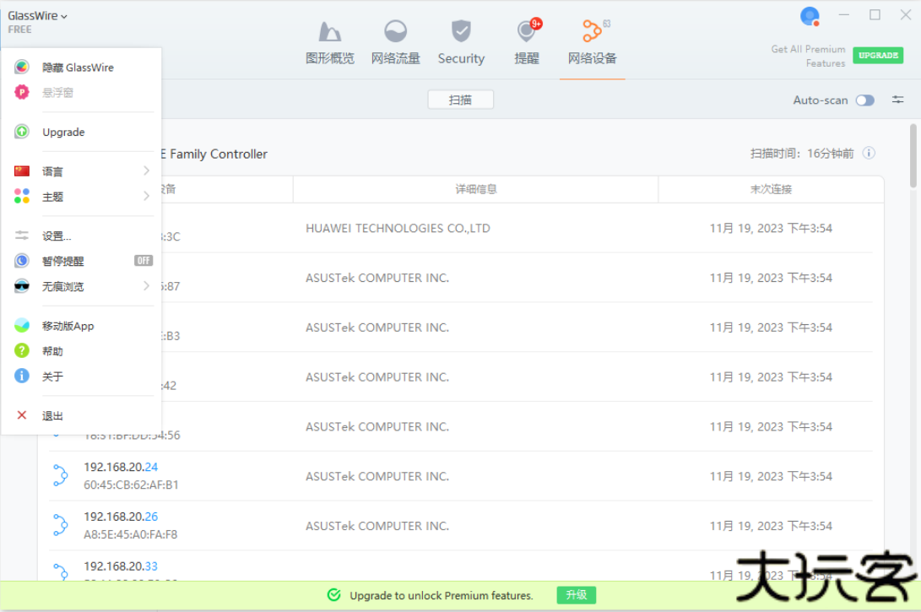The width and height of the screenshot is (921, 612).
Task: Expand the 语言 submenu arrow
Action: coord(146,171)
